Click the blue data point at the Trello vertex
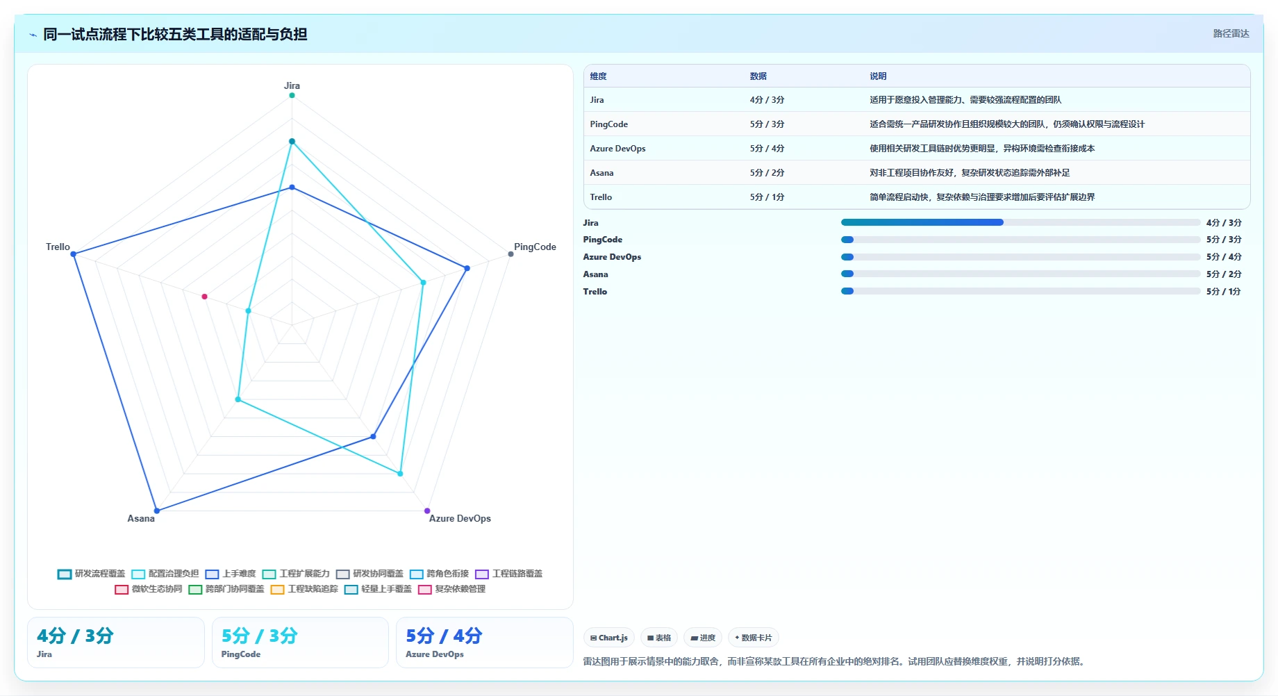This screenshot has width=1278, height=696. pyautogui.click(x=74, y=254)
